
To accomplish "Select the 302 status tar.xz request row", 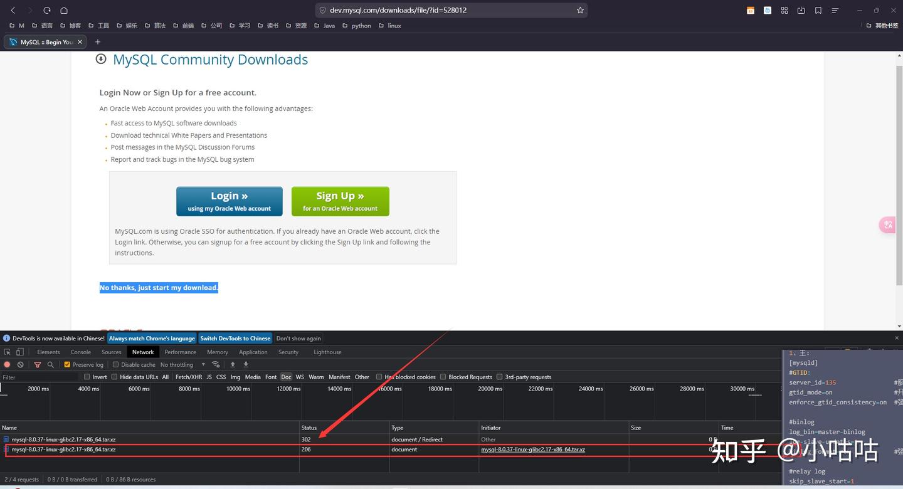I will 389,439.
